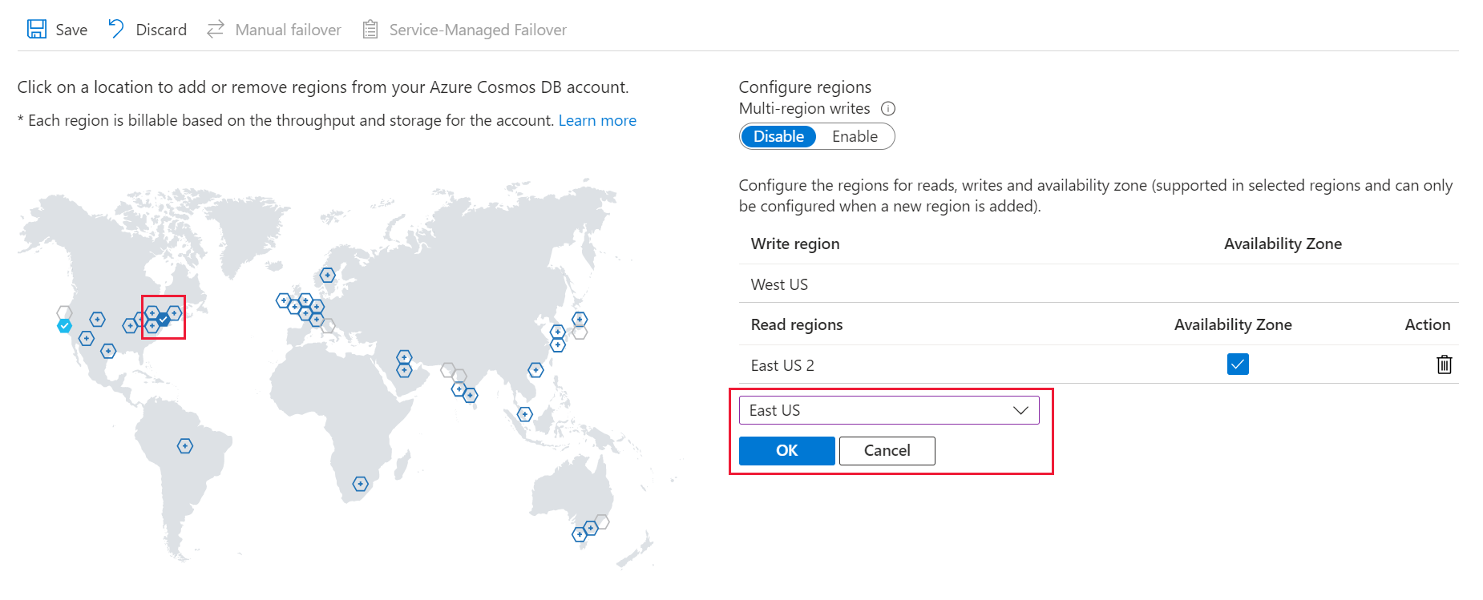Select the checked West US map marker

(x=65, y=325)
